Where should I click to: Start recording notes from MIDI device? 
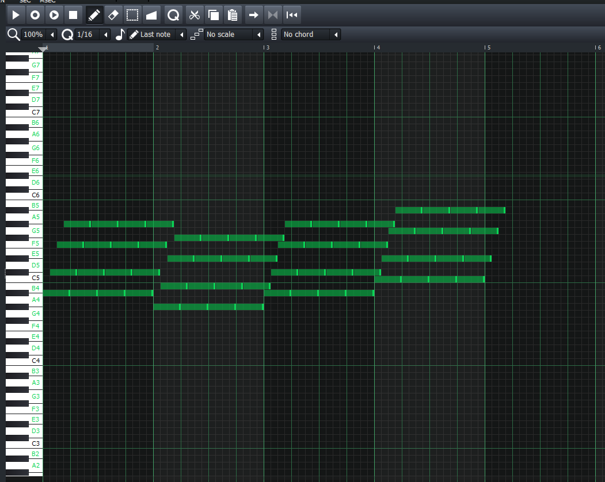pos(35,15)
